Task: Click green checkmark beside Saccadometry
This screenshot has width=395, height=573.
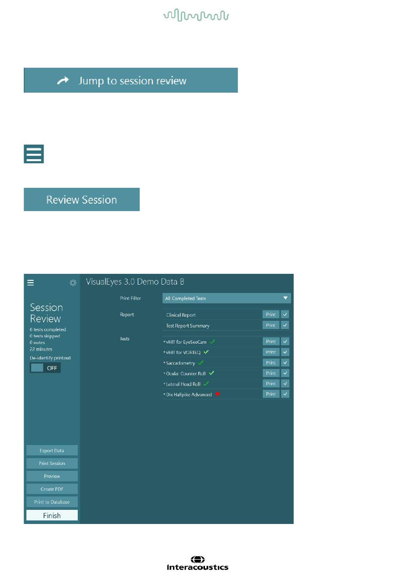Action: 200,363
